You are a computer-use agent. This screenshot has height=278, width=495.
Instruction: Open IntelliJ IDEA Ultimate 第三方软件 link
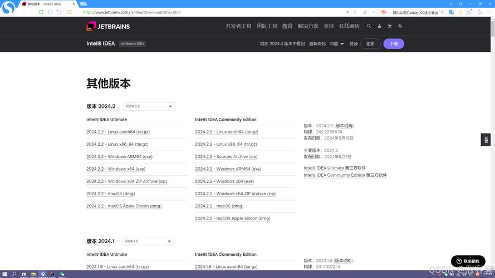(x=335, y=168)
